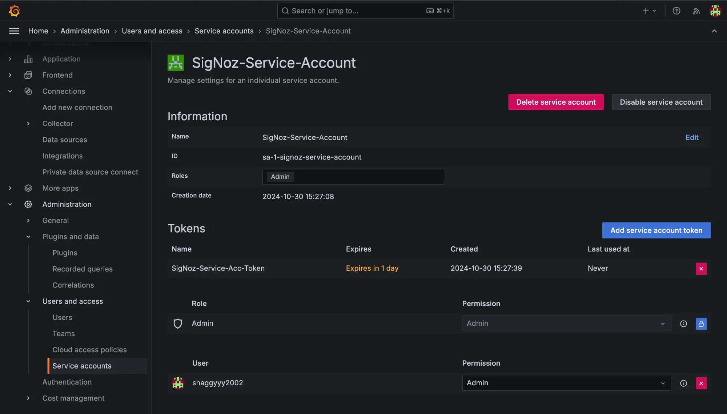Click the Admin role shield icon
The height and width of the screenshot is (414, 727).
(178, 323)
